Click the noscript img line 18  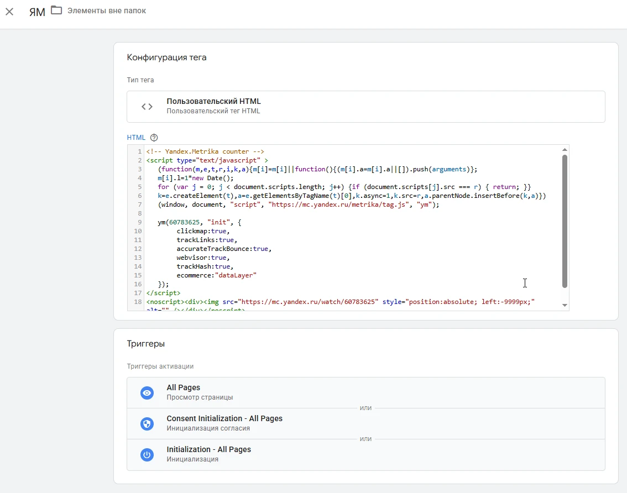pos(340,302)
